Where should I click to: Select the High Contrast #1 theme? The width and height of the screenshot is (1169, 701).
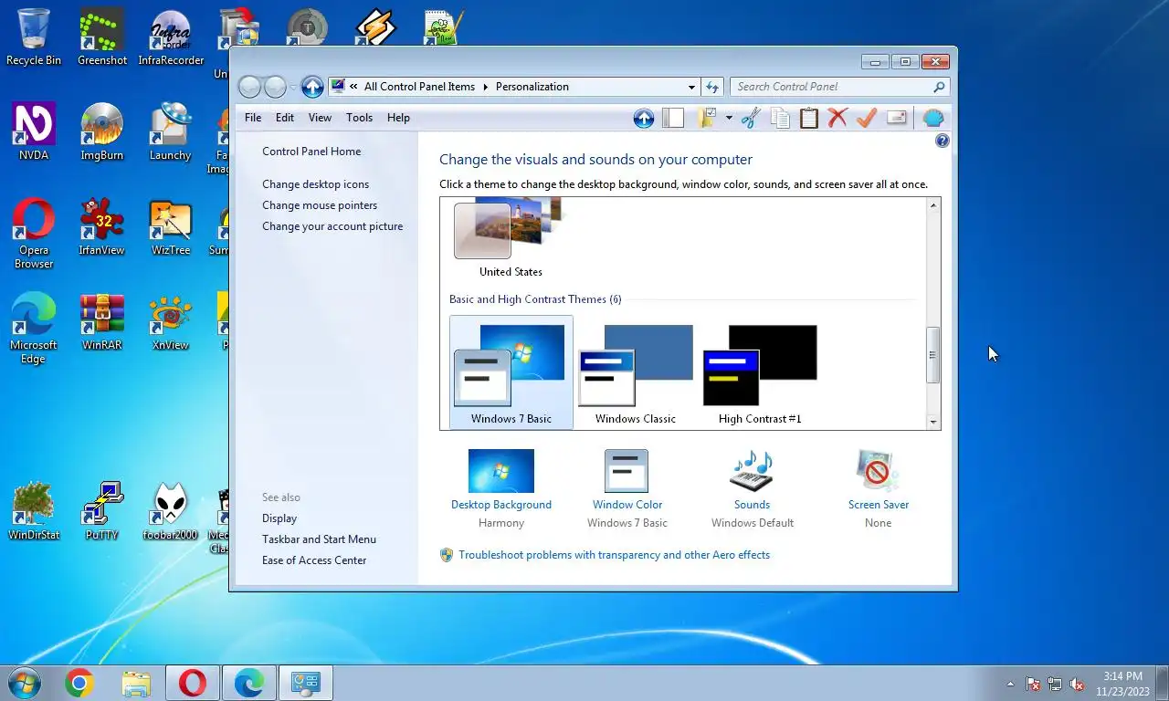click(x=760, y=372)
